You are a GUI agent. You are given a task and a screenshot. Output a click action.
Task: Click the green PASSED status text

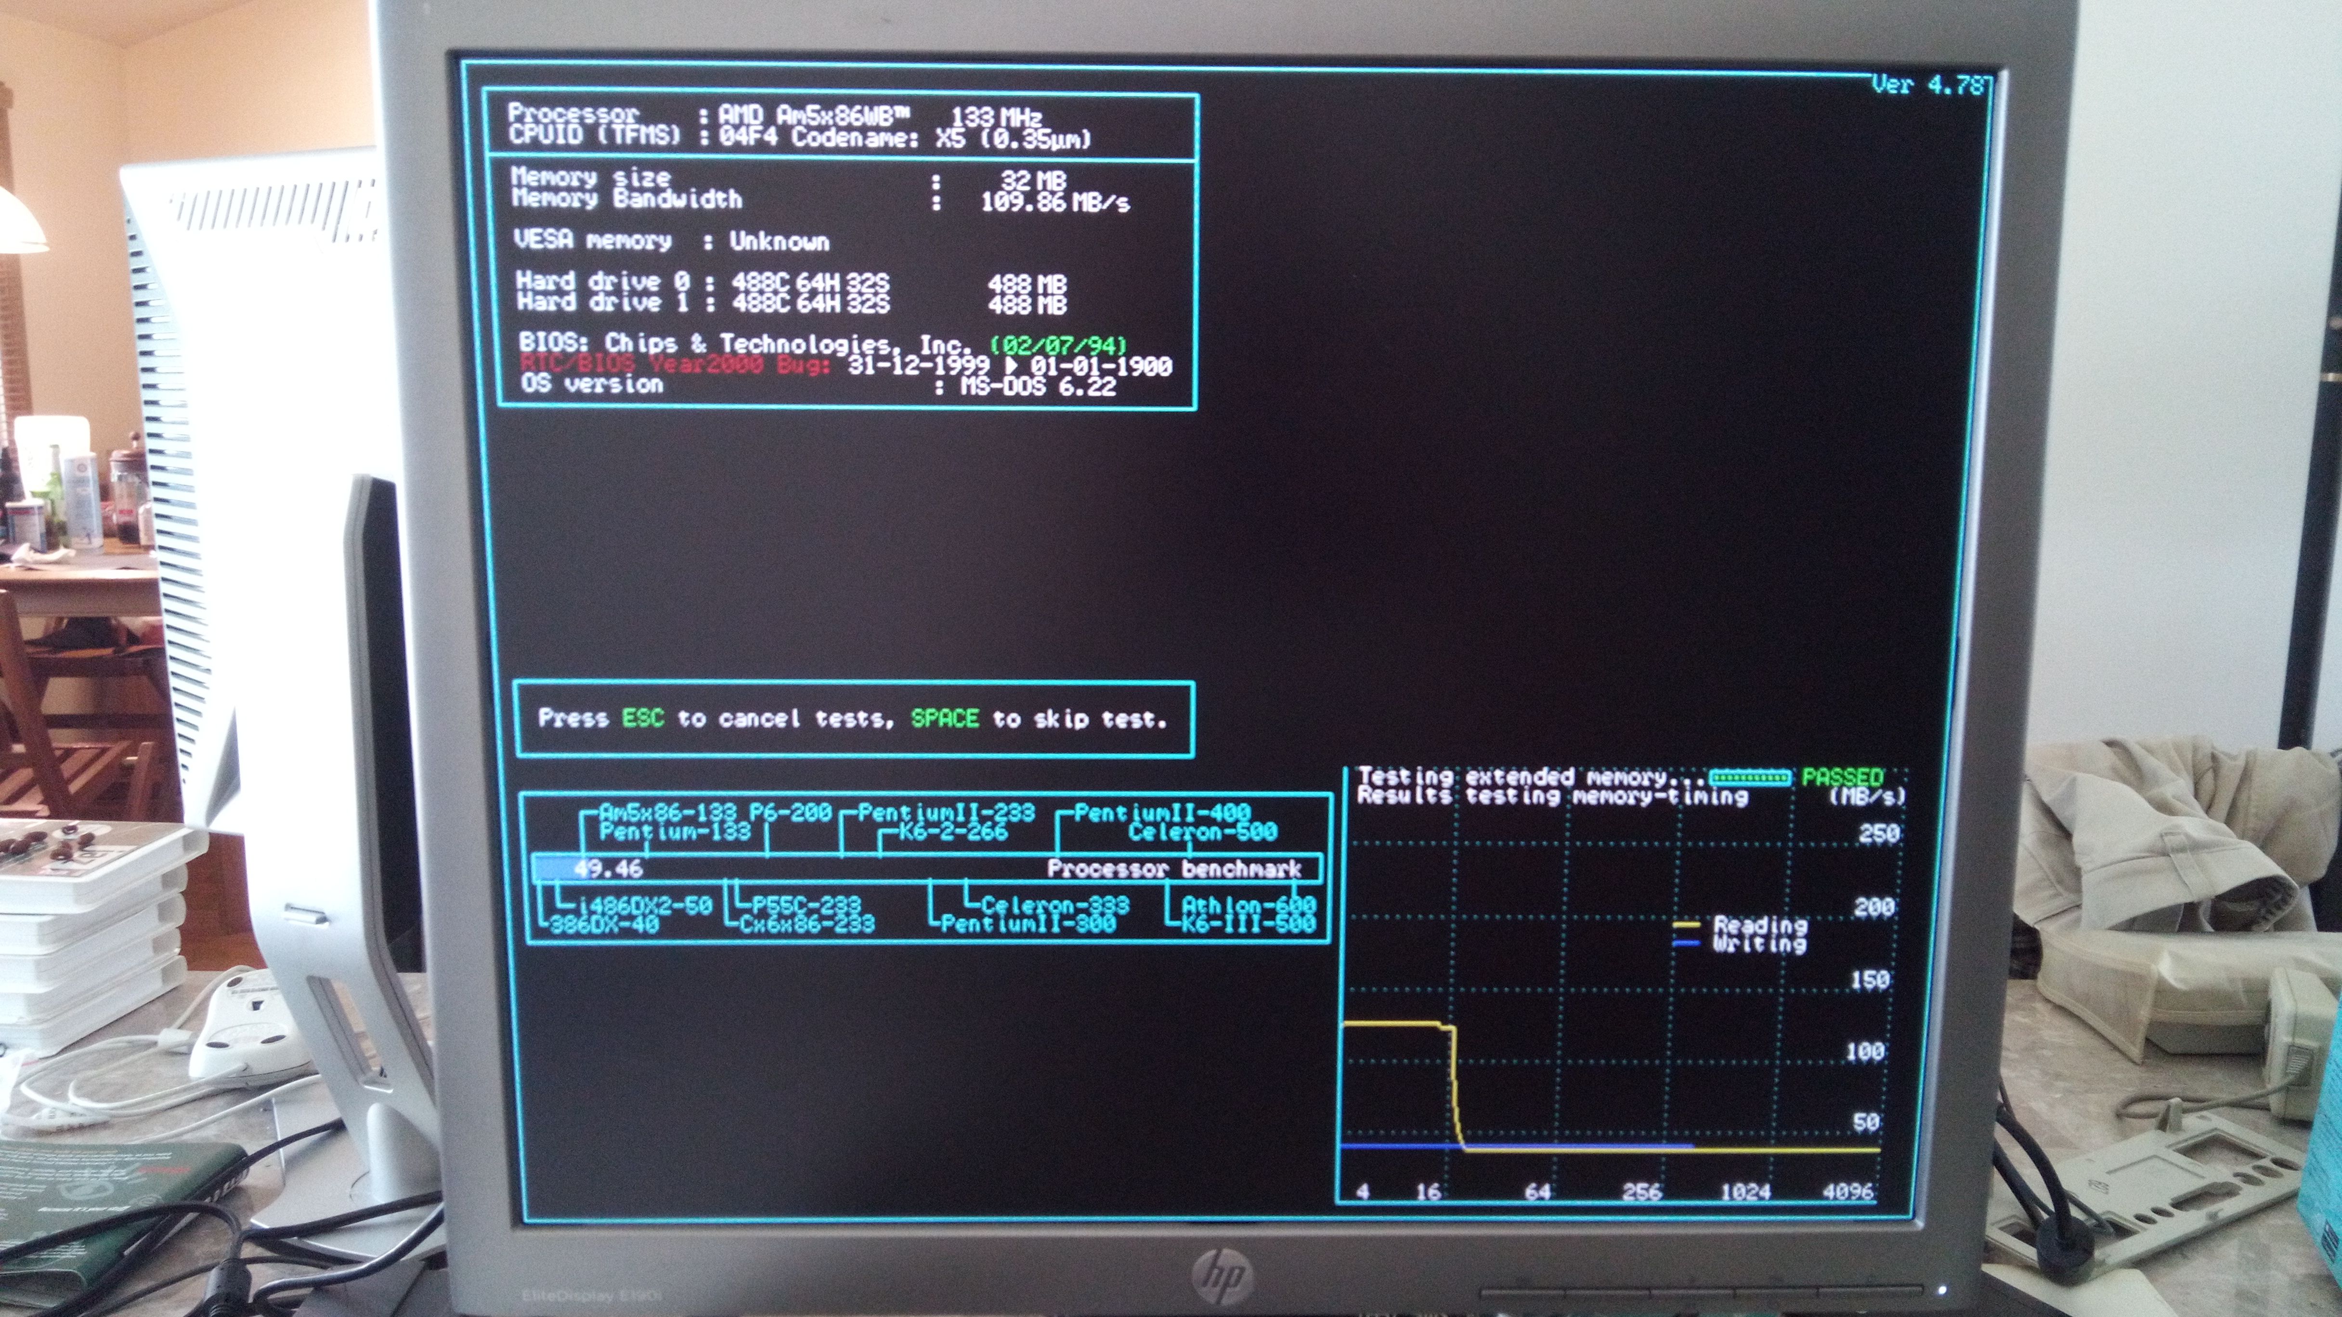click(x=1842, y=777)
